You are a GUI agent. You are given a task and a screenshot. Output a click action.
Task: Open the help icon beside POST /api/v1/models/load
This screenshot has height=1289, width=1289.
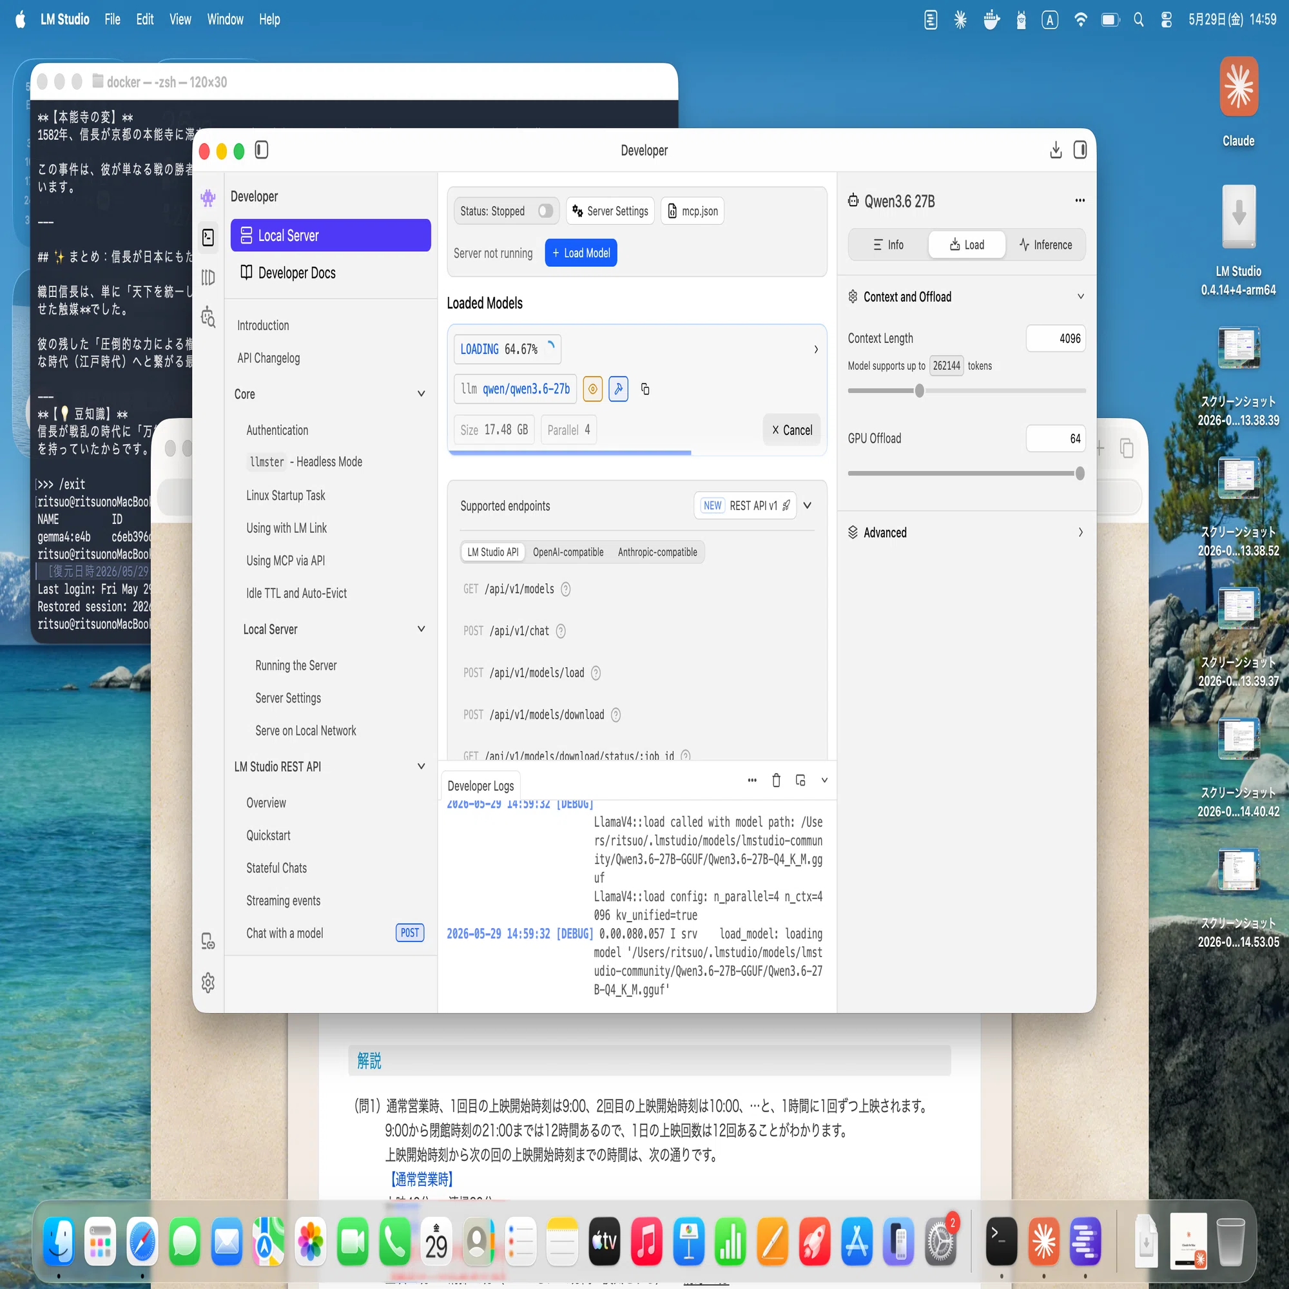click(x=596, y=674)
